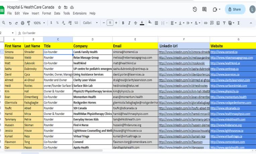Image resolution: width=256 pixels, height=154 pixels.
Task: Increase font size with plus button
Action: tap(116, 23)
